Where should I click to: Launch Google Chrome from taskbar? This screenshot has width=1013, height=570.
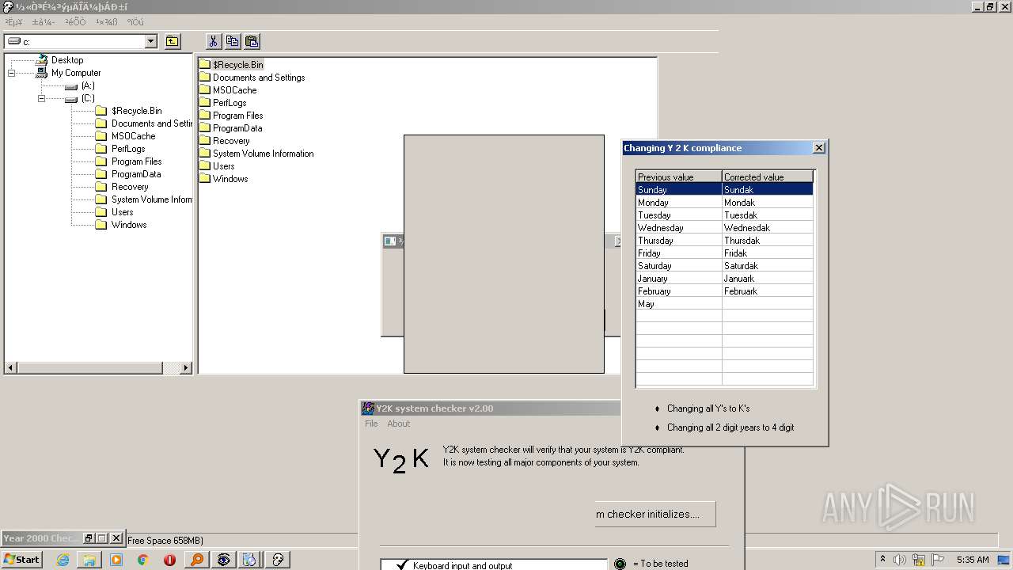142,560
